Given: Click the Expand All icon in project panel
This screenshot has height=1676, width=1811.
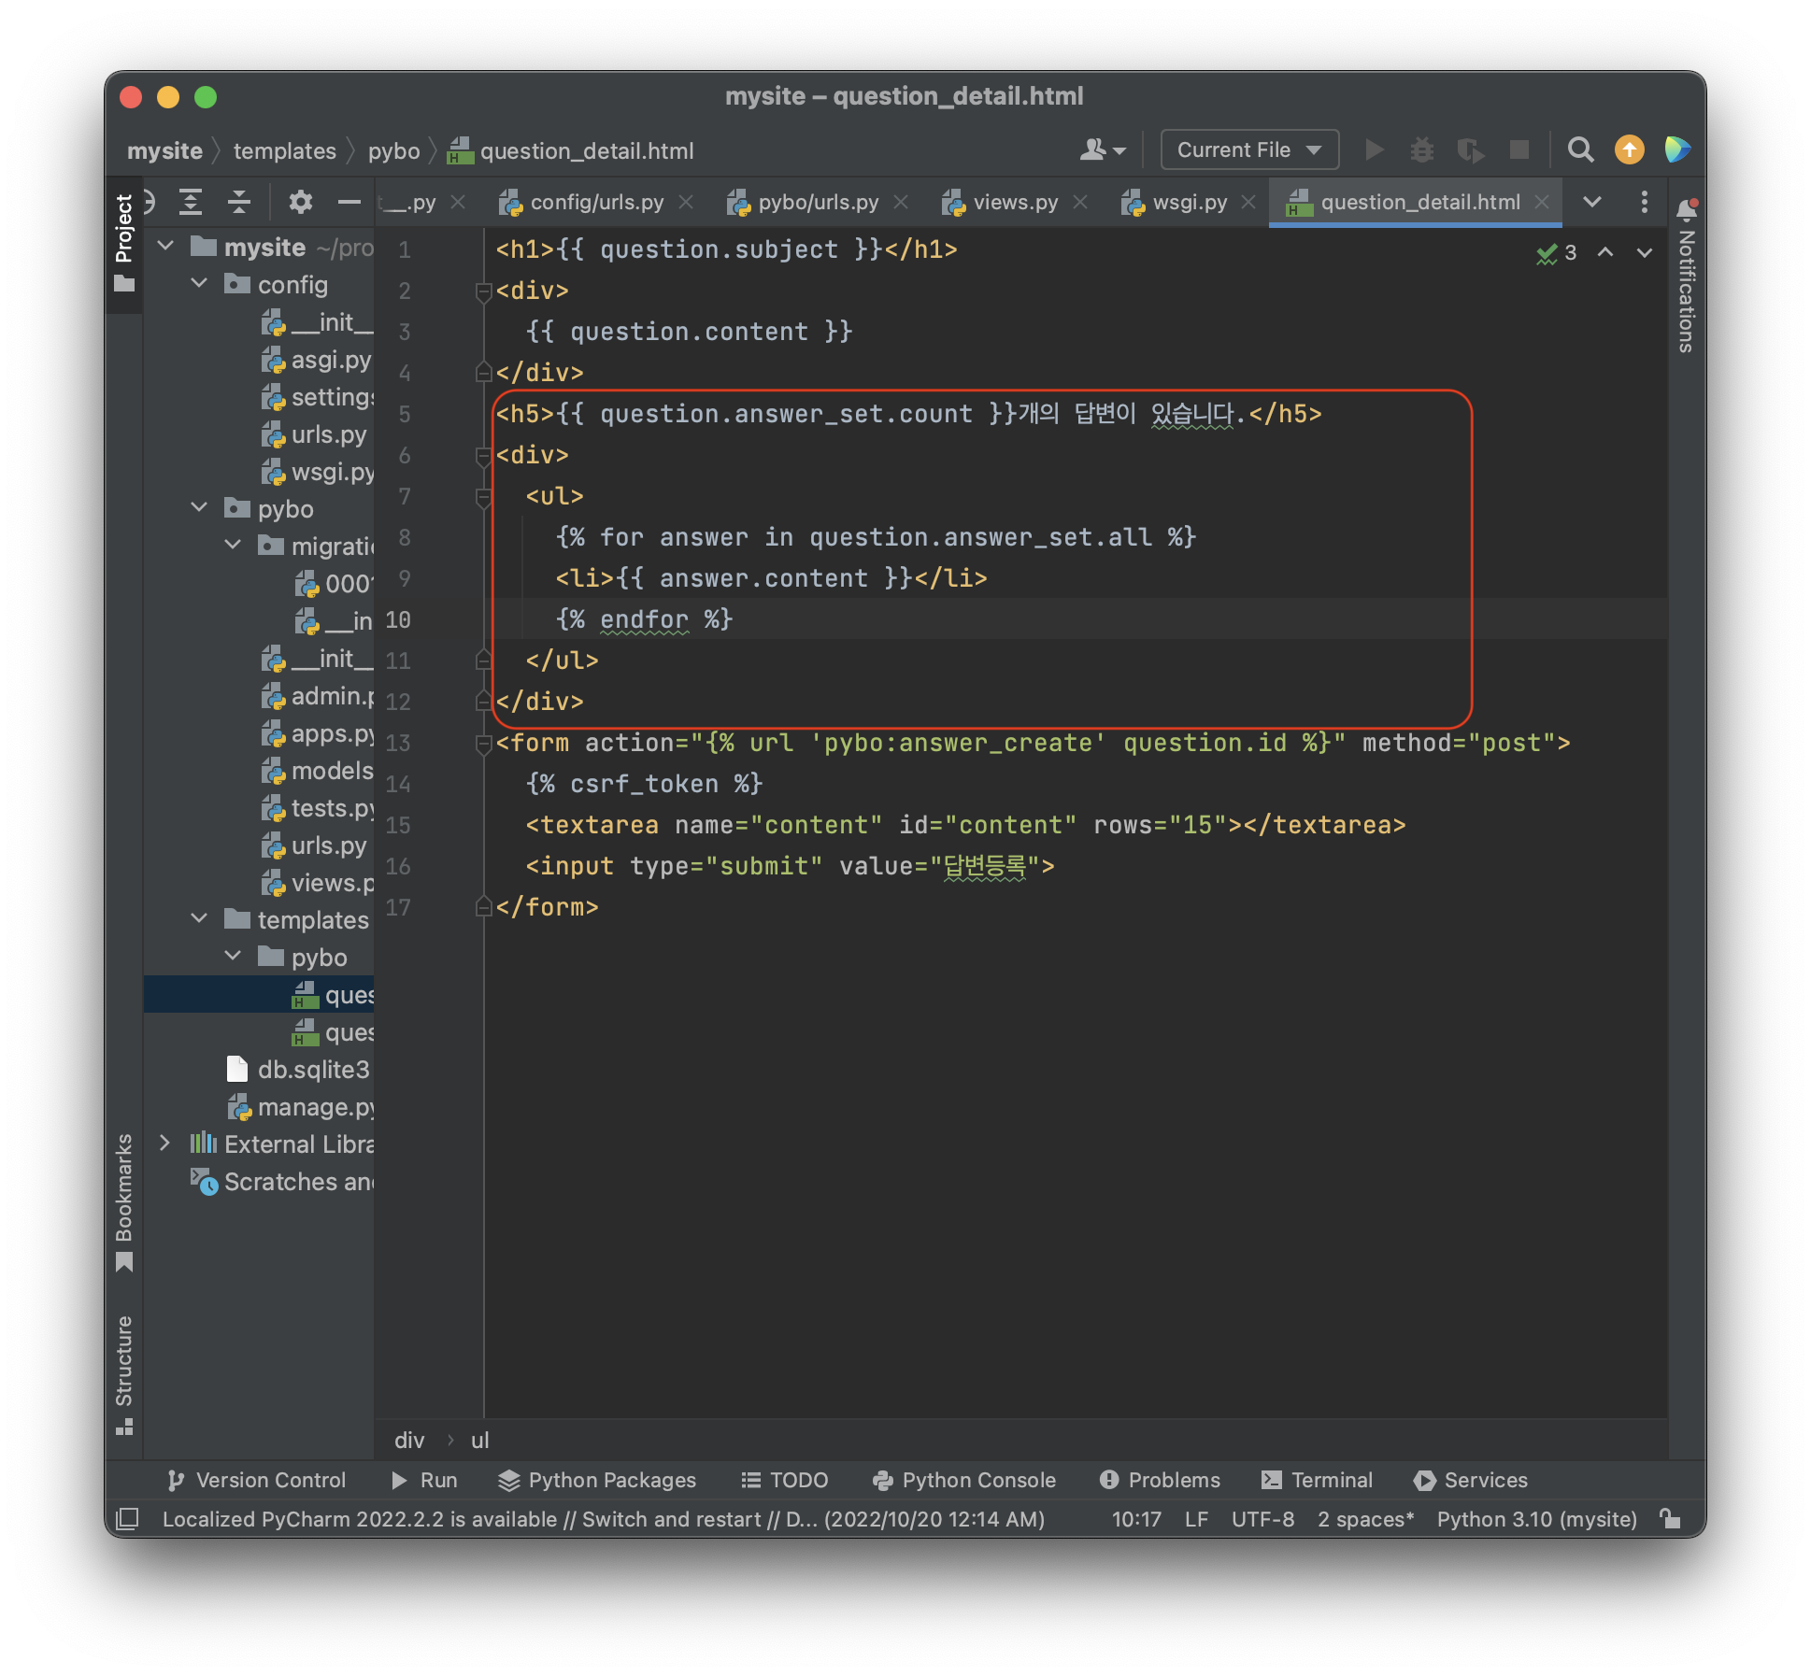Looking at the screenshot, I should pyautogui.click(x=191, y=202).
